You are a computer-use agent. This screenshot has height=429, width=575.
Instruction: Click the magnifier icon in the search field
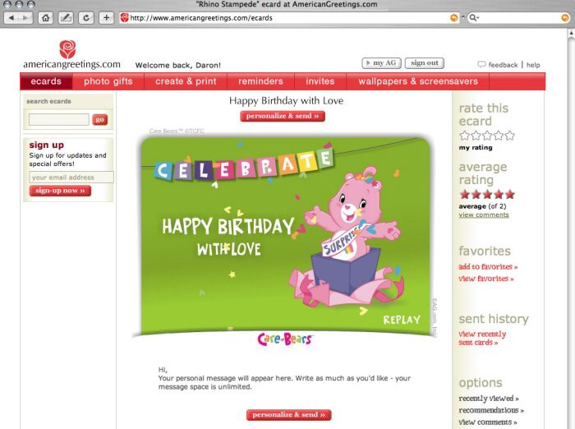473,17
